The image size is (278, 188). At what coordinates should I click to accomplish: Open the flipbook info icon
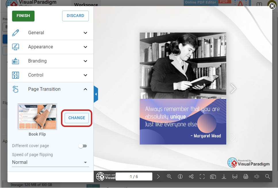[x=180, y=176]
